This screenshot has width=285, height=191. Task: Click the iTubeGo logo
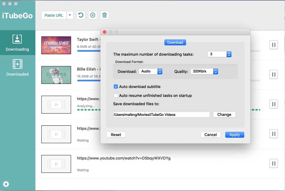[17, 16]
